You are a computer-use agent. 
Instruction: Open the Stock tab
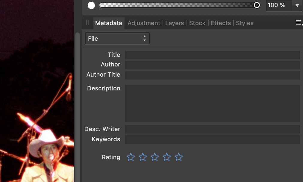pyautogui.click(x=197, y=23)
